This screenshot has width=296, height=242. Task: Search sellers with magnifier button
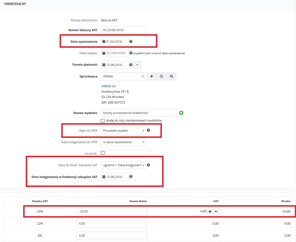pyautogui.click(x=171, y=76)
